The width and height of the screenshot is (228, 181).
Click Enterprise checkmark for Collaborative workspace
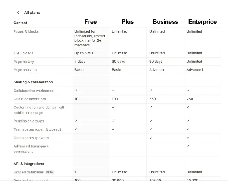click(x=188, y=90)
